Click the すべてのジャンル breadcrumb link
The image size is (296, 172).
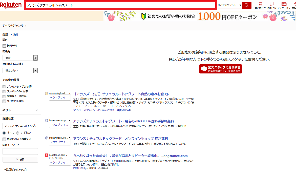pyautogui.click(x=13, y=26)
